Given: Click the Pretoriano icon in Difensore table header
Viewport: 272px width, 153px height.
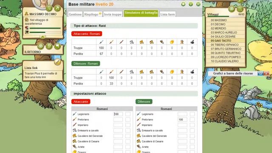Looking at the screenshot, I should coord(111,72).
